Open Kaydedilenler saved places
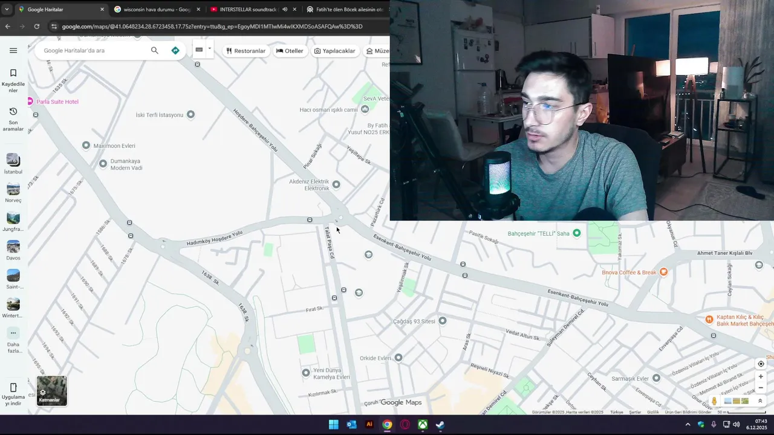 [13, 80]
